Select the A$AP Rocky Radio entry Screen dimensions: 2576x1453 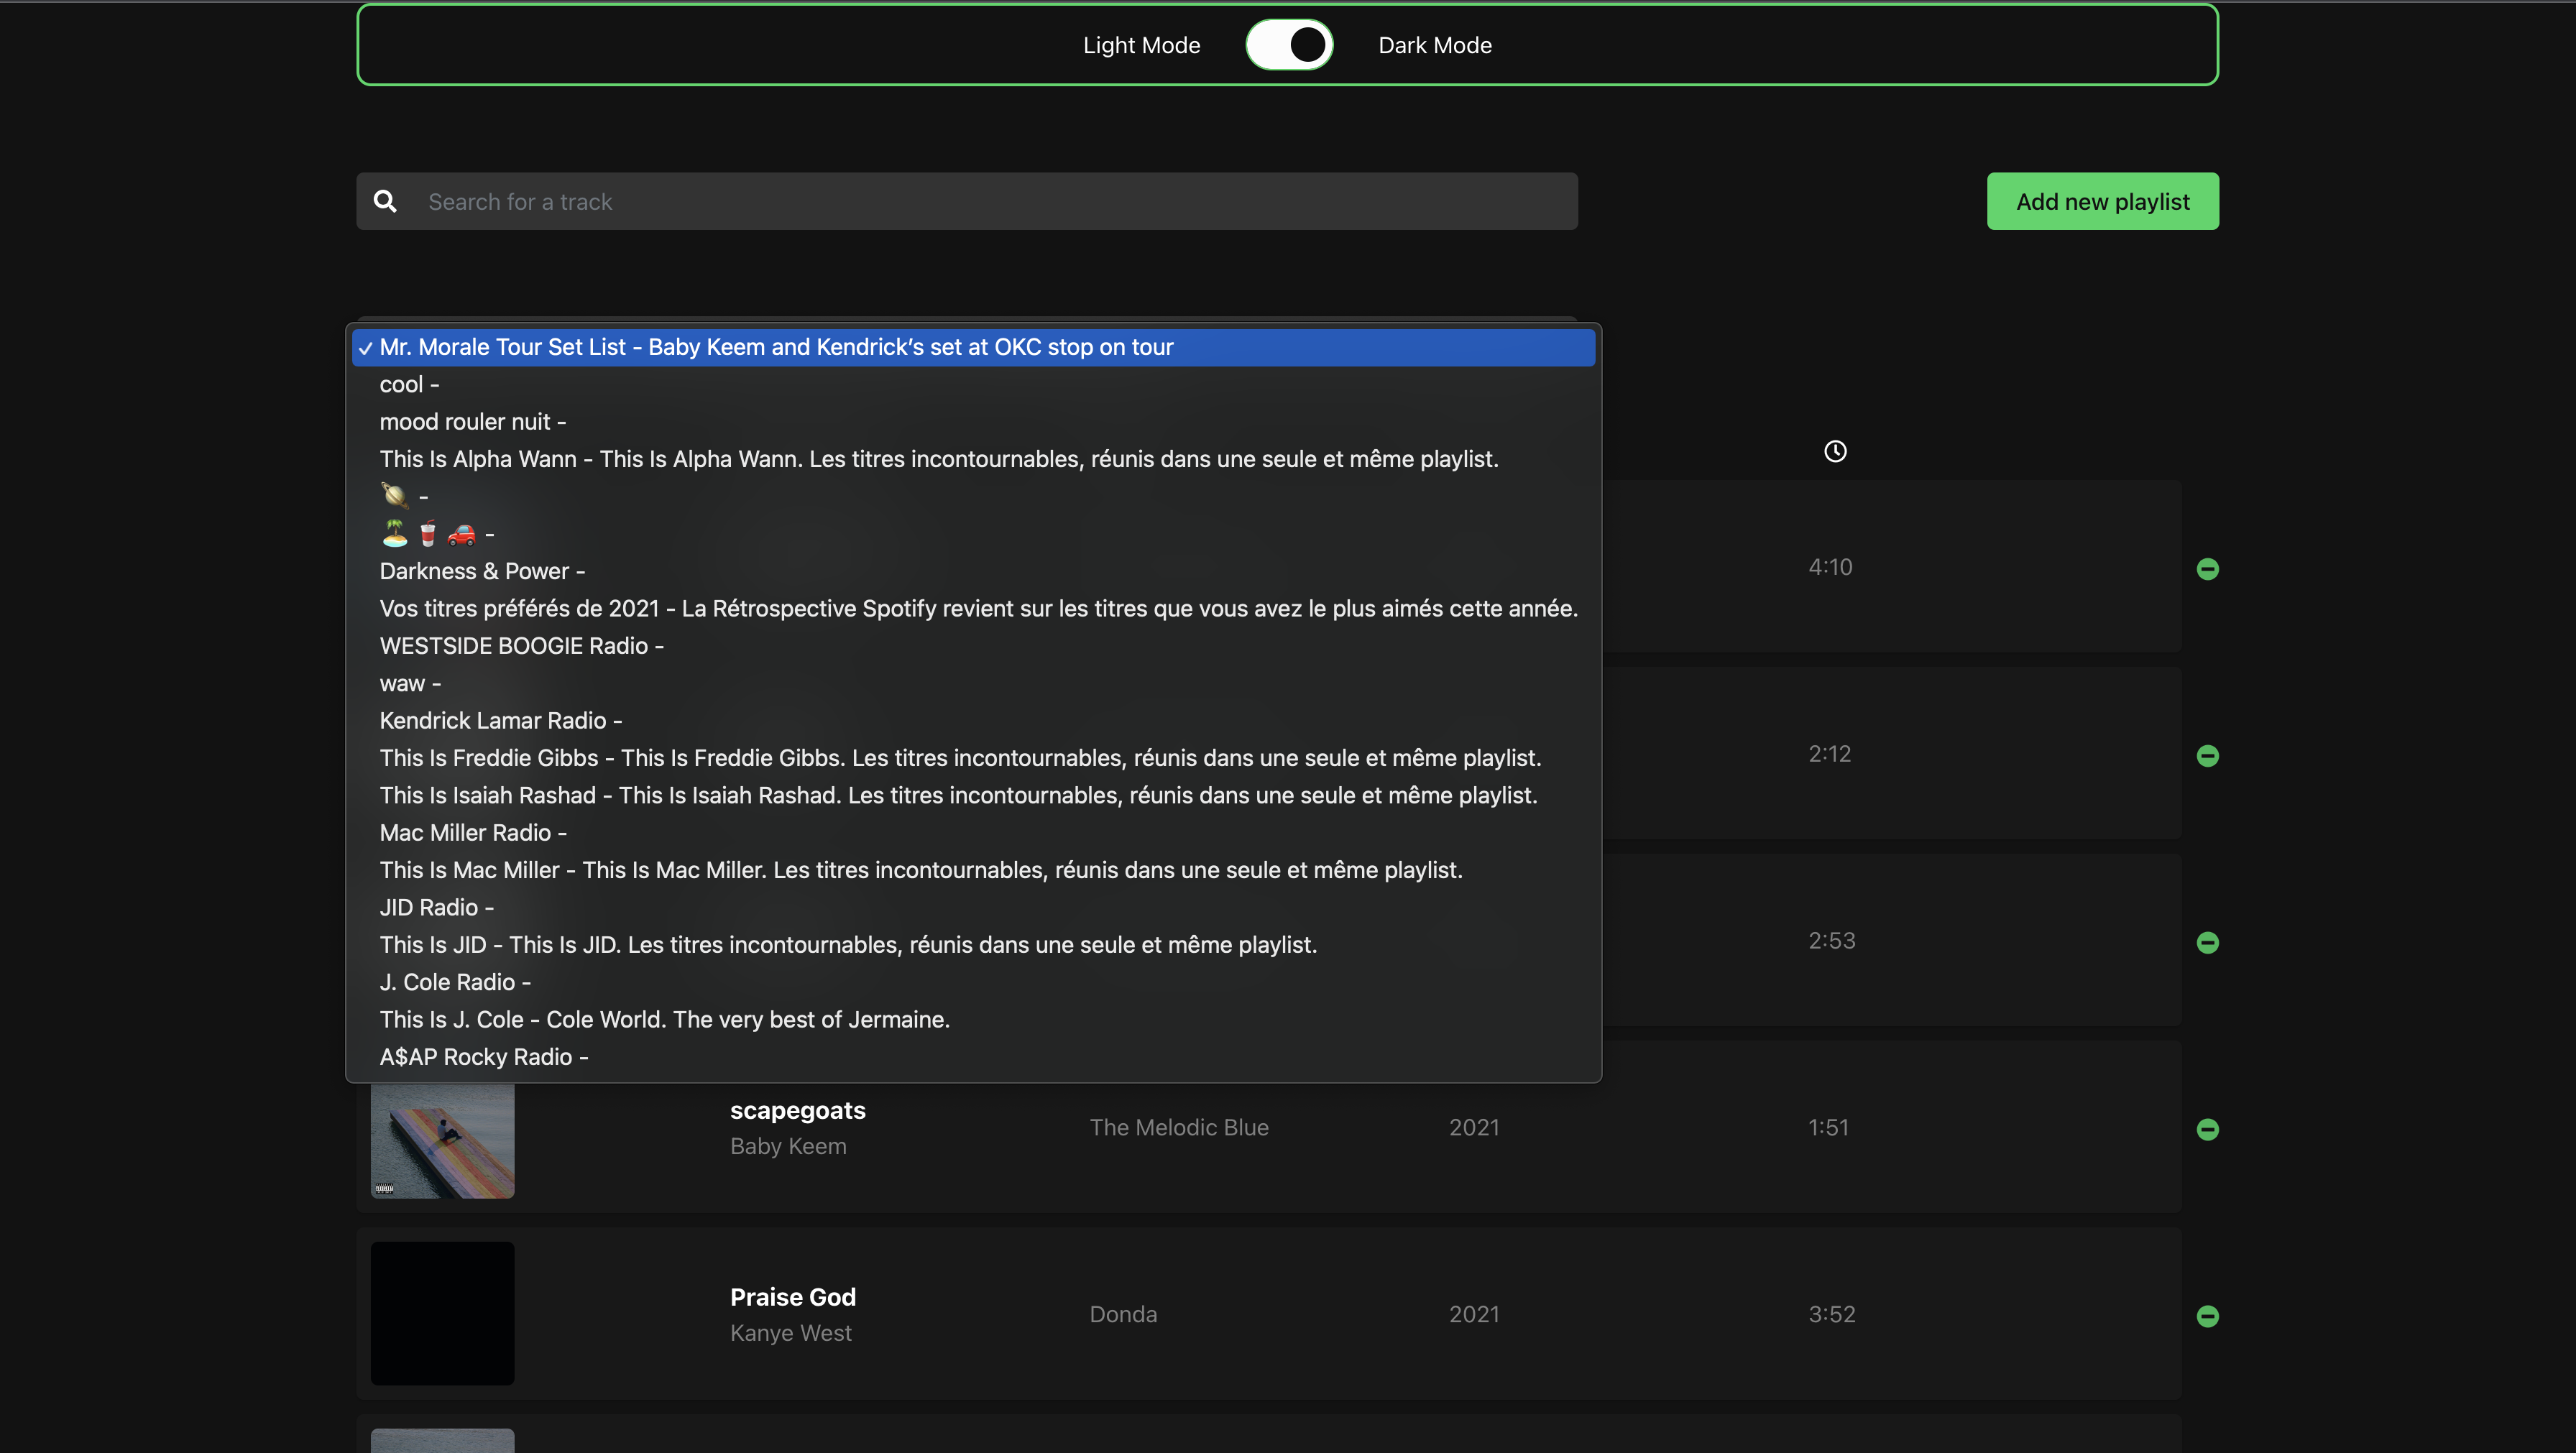tap(483, 1057)
